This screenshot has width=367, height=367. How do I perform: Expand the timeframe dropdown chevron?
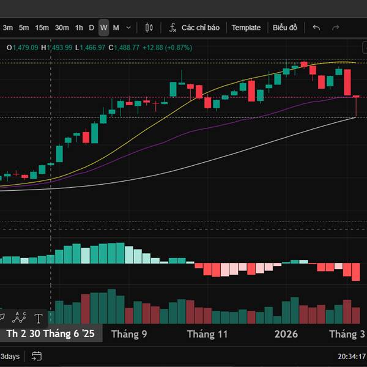[x=128, y=28]
